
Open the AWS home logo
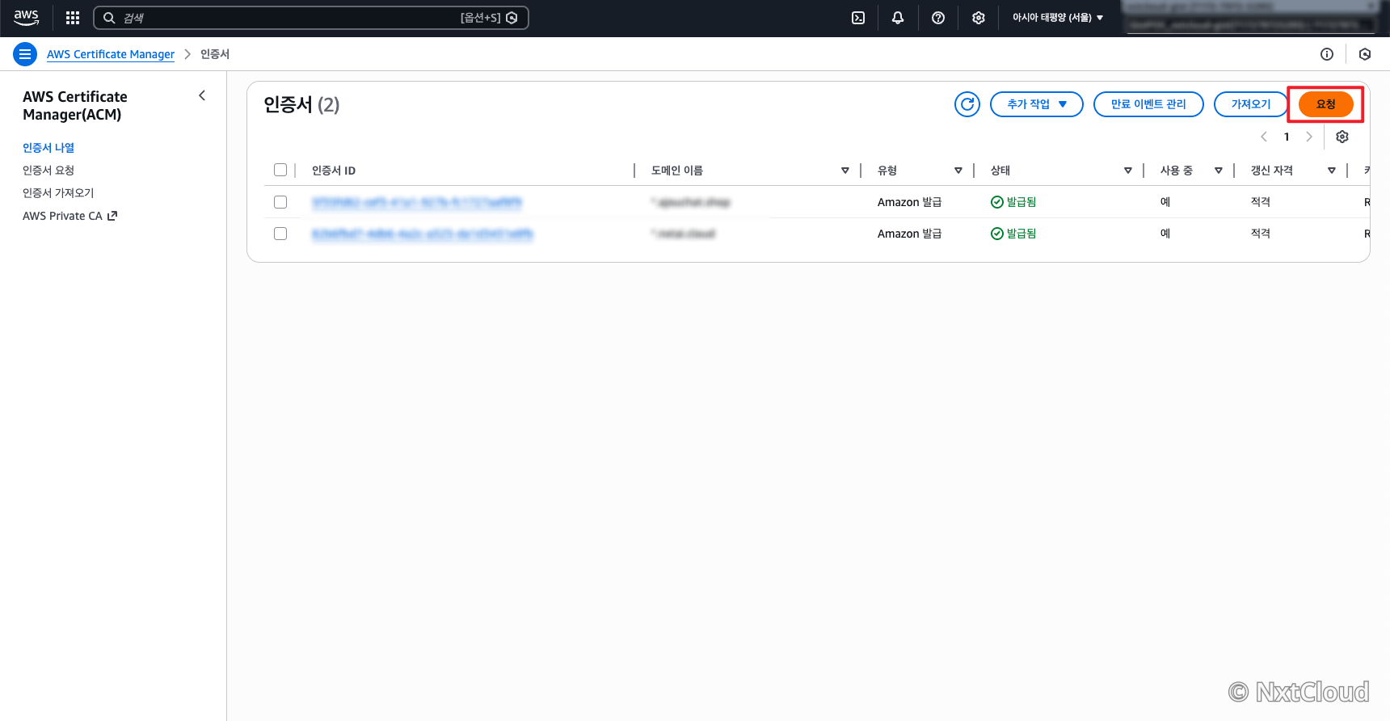click(26, 18)
